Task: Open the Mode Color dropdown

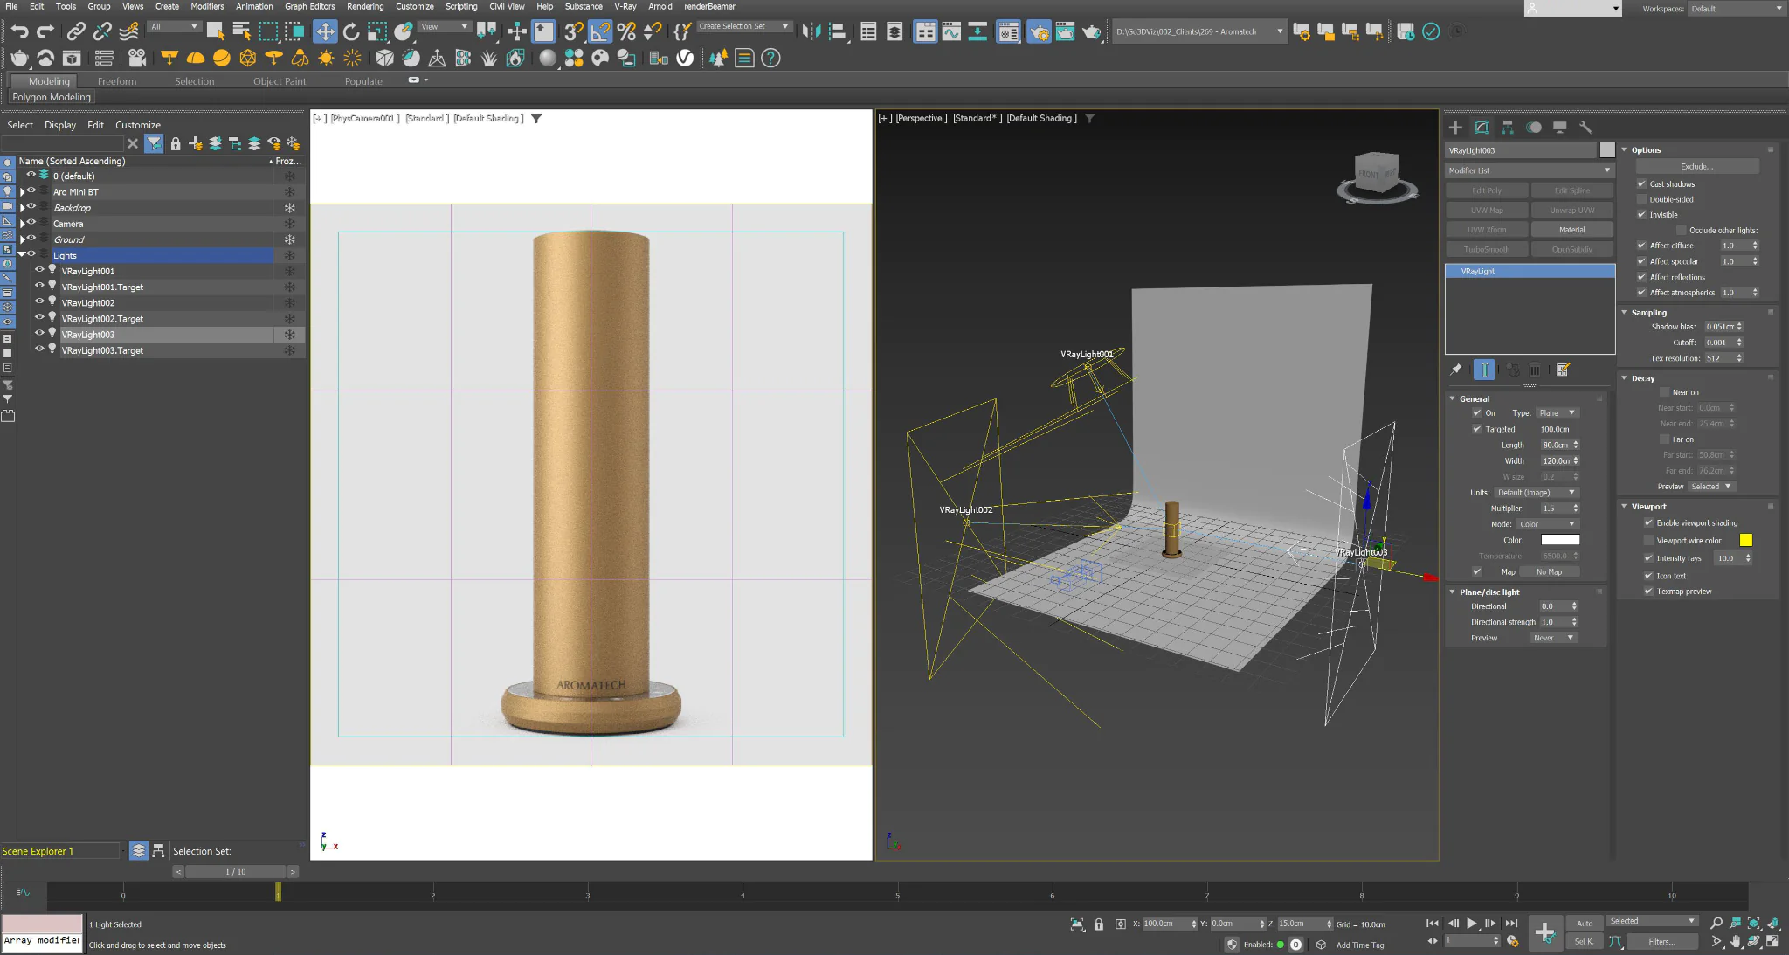Action: coord(1547,524)
